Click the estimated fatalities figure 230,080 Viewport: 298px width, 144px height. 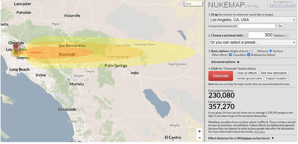click(221, 95)
